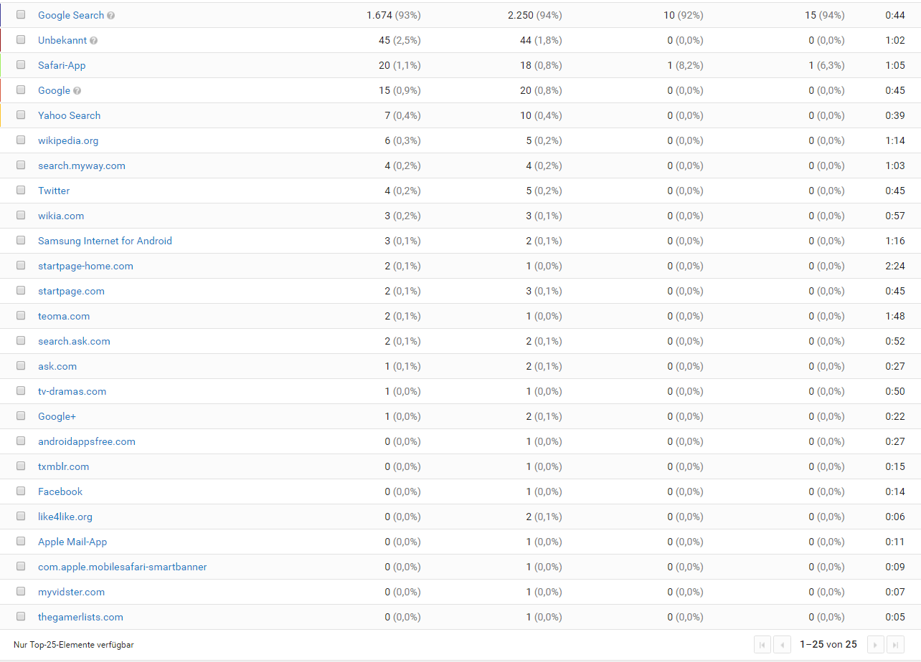Image resolution: width=921 pixels, height=662 pixels.
Task: Select the thegamerlists.com checkbox
Action: [x=21, y=616]
